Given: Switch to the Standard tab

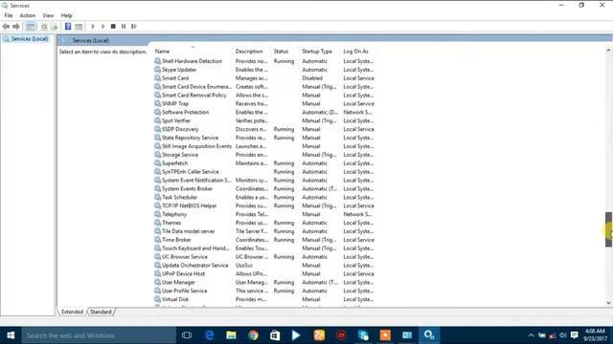Looking at the screenshot, I should tap(101, 312).
